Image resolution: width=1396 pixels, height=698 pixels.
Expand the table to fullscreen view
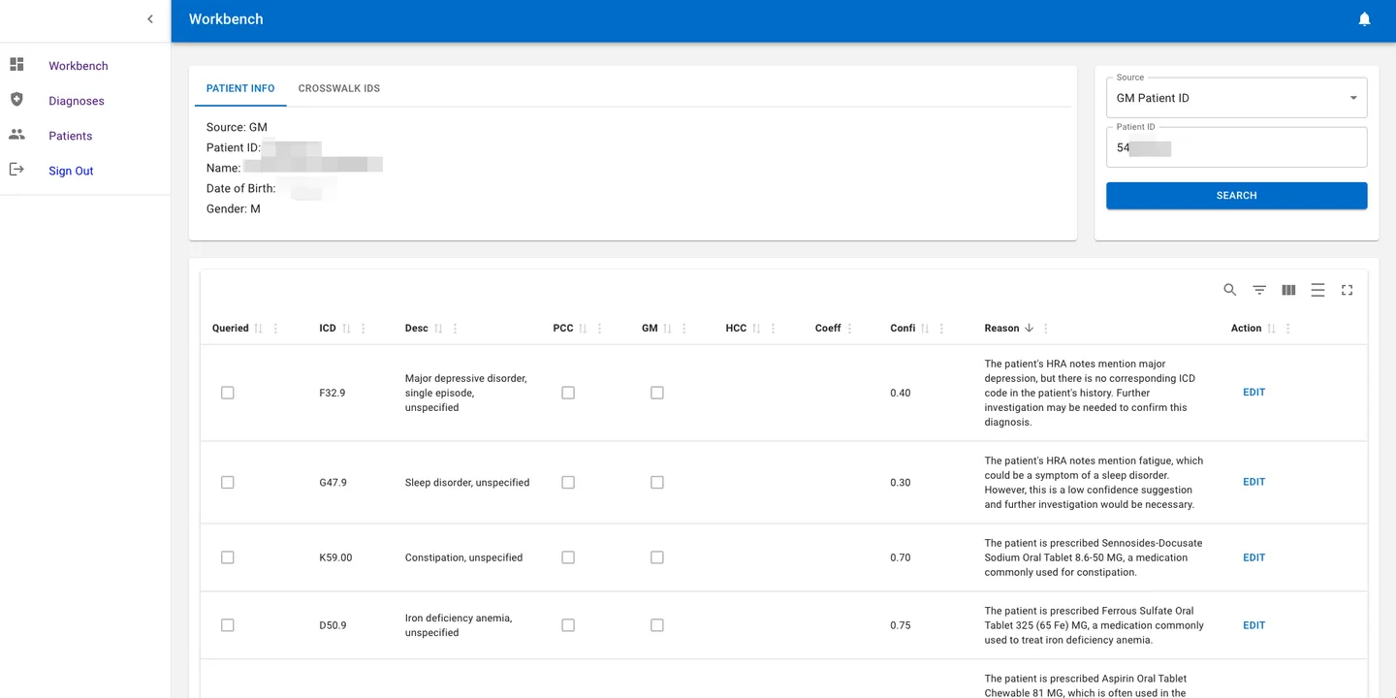[1347, 289]
